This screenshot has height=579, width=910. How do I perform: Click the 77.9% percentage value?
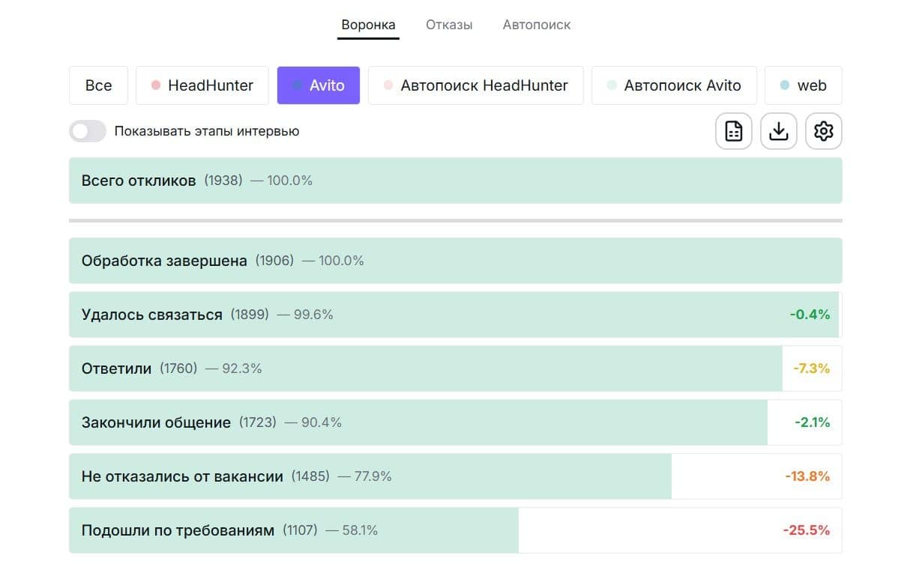point(373,476)
